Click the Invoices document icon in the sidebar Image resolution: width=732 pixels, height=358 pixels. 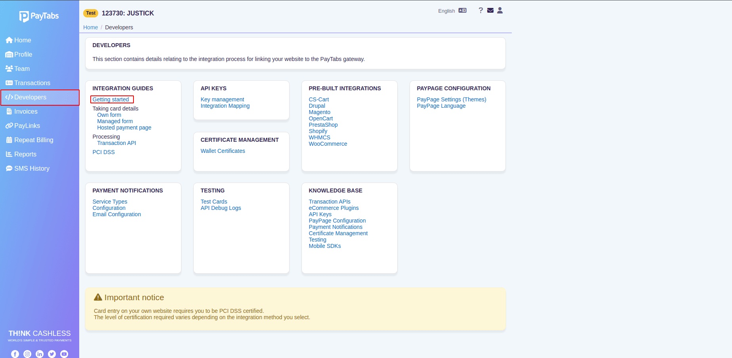point(9,111)
